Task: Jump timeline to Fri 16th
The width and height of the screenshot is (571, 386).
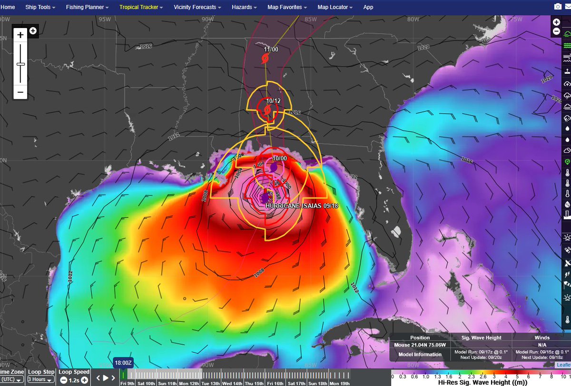Action: coord(275,383)
